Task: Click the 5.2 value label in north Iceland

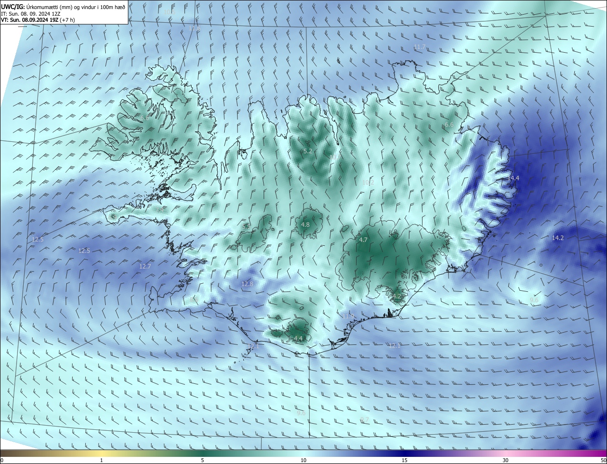Action: pyautogui.click(x=308, y=151)
